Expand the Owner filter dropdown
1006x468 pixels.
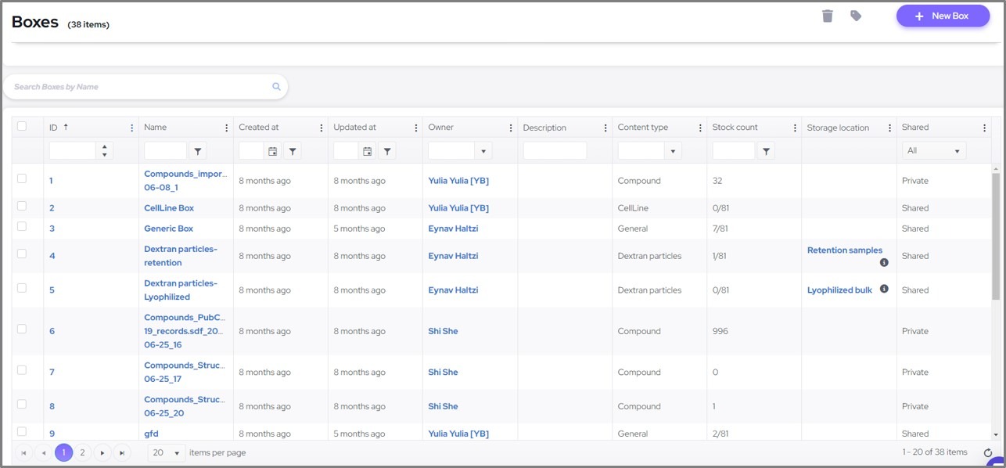coord(483,151)
